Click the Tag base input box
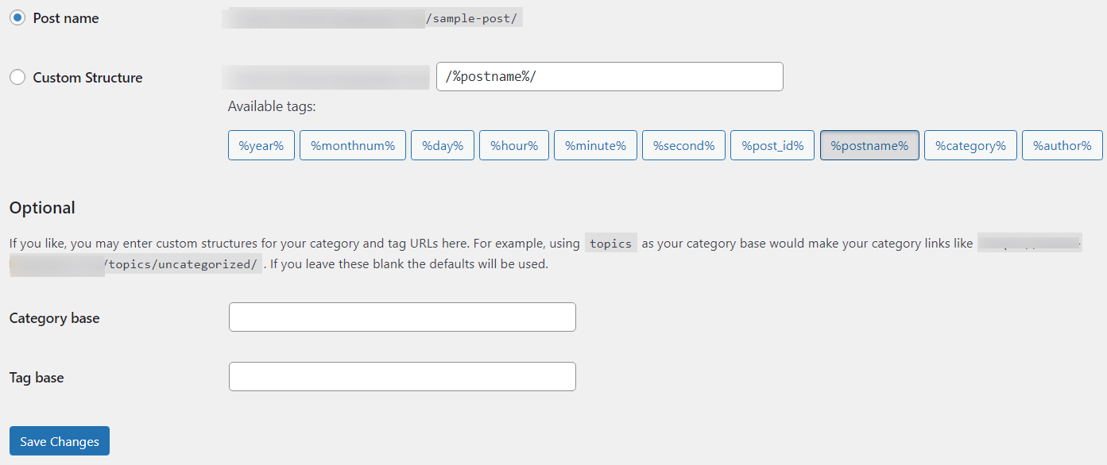Viewport: 1107px width, 465px height. tap(401, 376)
